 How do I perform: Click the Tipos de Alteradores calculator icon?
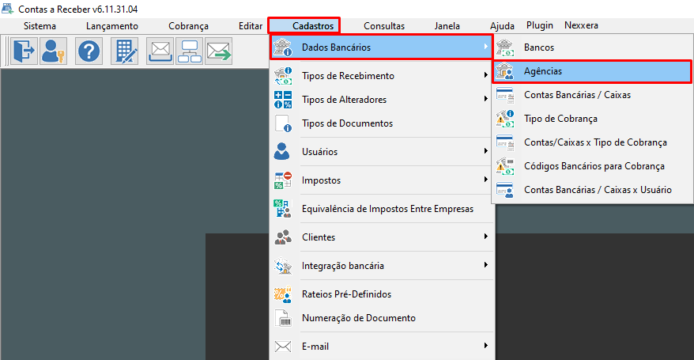point(283,100)
